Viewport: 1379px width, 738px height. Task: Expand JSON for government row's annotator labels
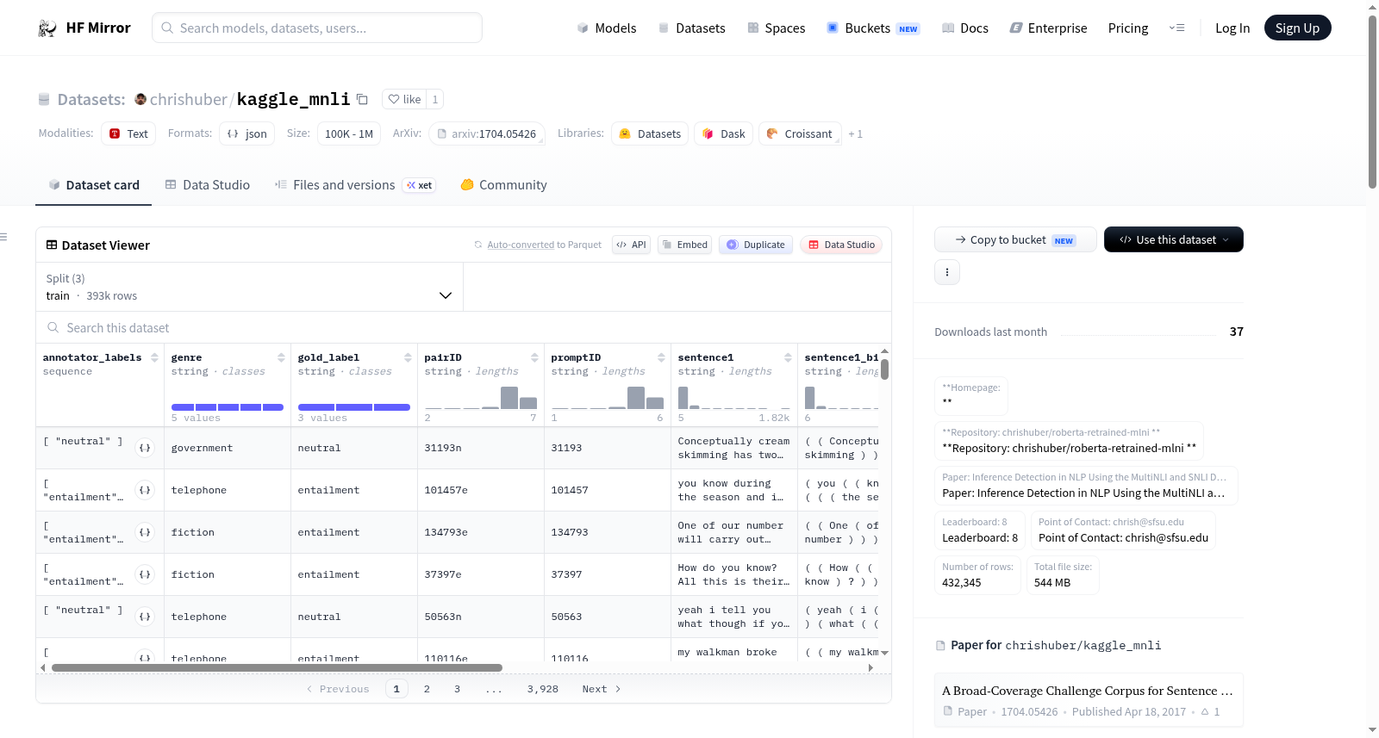(145, 448)
